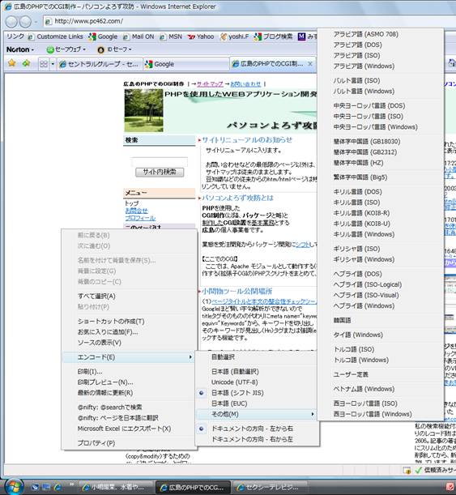Open the Quick Tabs grid icon
Viewport: 456px width, 495px height.
coord(44,64)
